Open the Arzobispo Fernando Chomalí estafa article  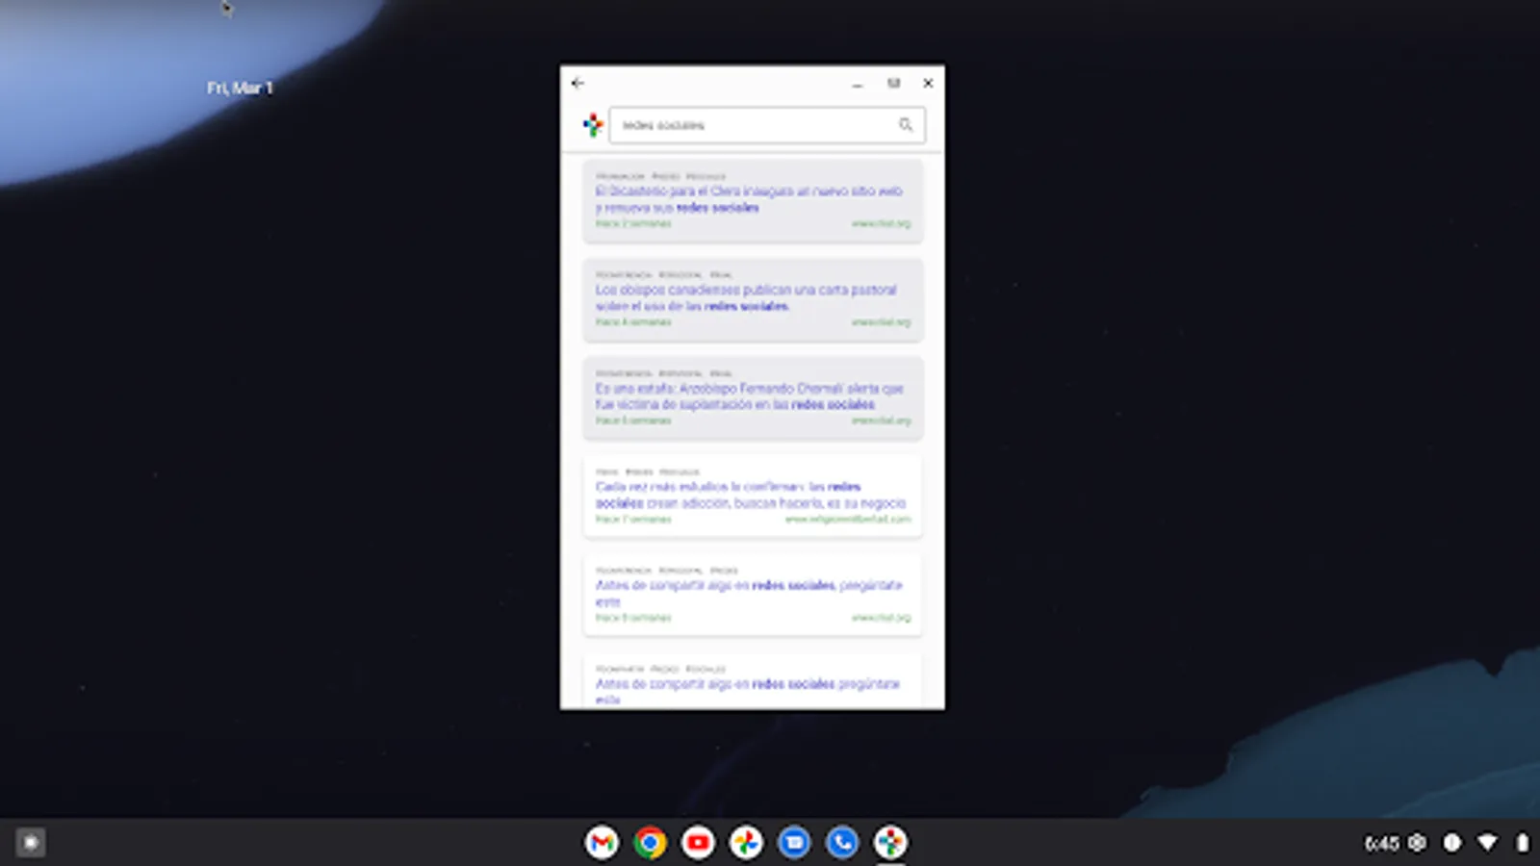752,396
